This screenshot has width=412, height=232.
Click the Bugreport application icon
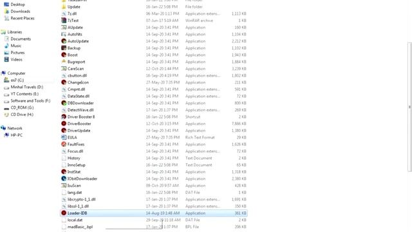point(64,62)
